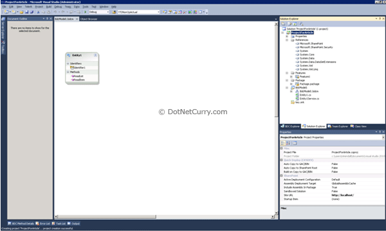The width and height of the screenshot is (386, 231).
Task: Open the Output bottom tab
Action: (x=73, y=223)
